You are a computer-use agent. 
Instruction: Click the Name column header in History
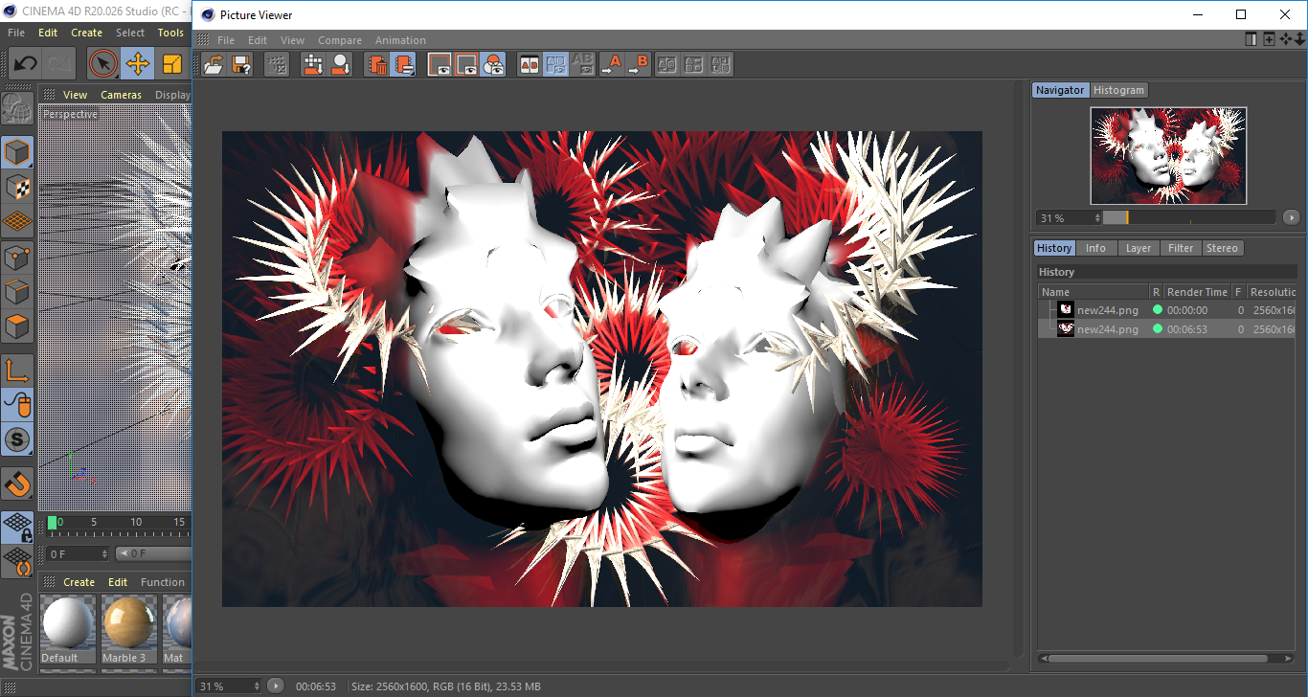tap(1094, 292)
